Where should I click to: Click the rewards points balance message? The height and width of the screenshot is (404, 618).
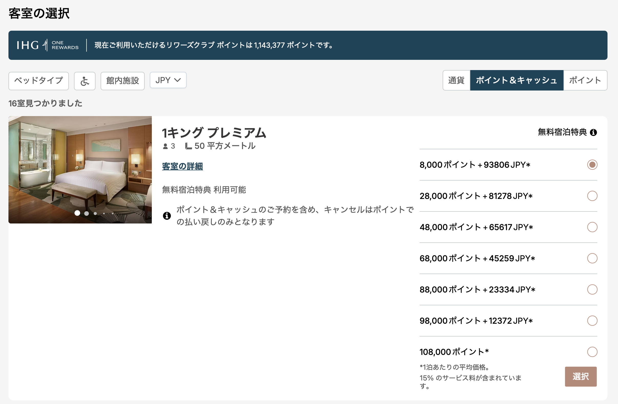[x=214, y=45]
